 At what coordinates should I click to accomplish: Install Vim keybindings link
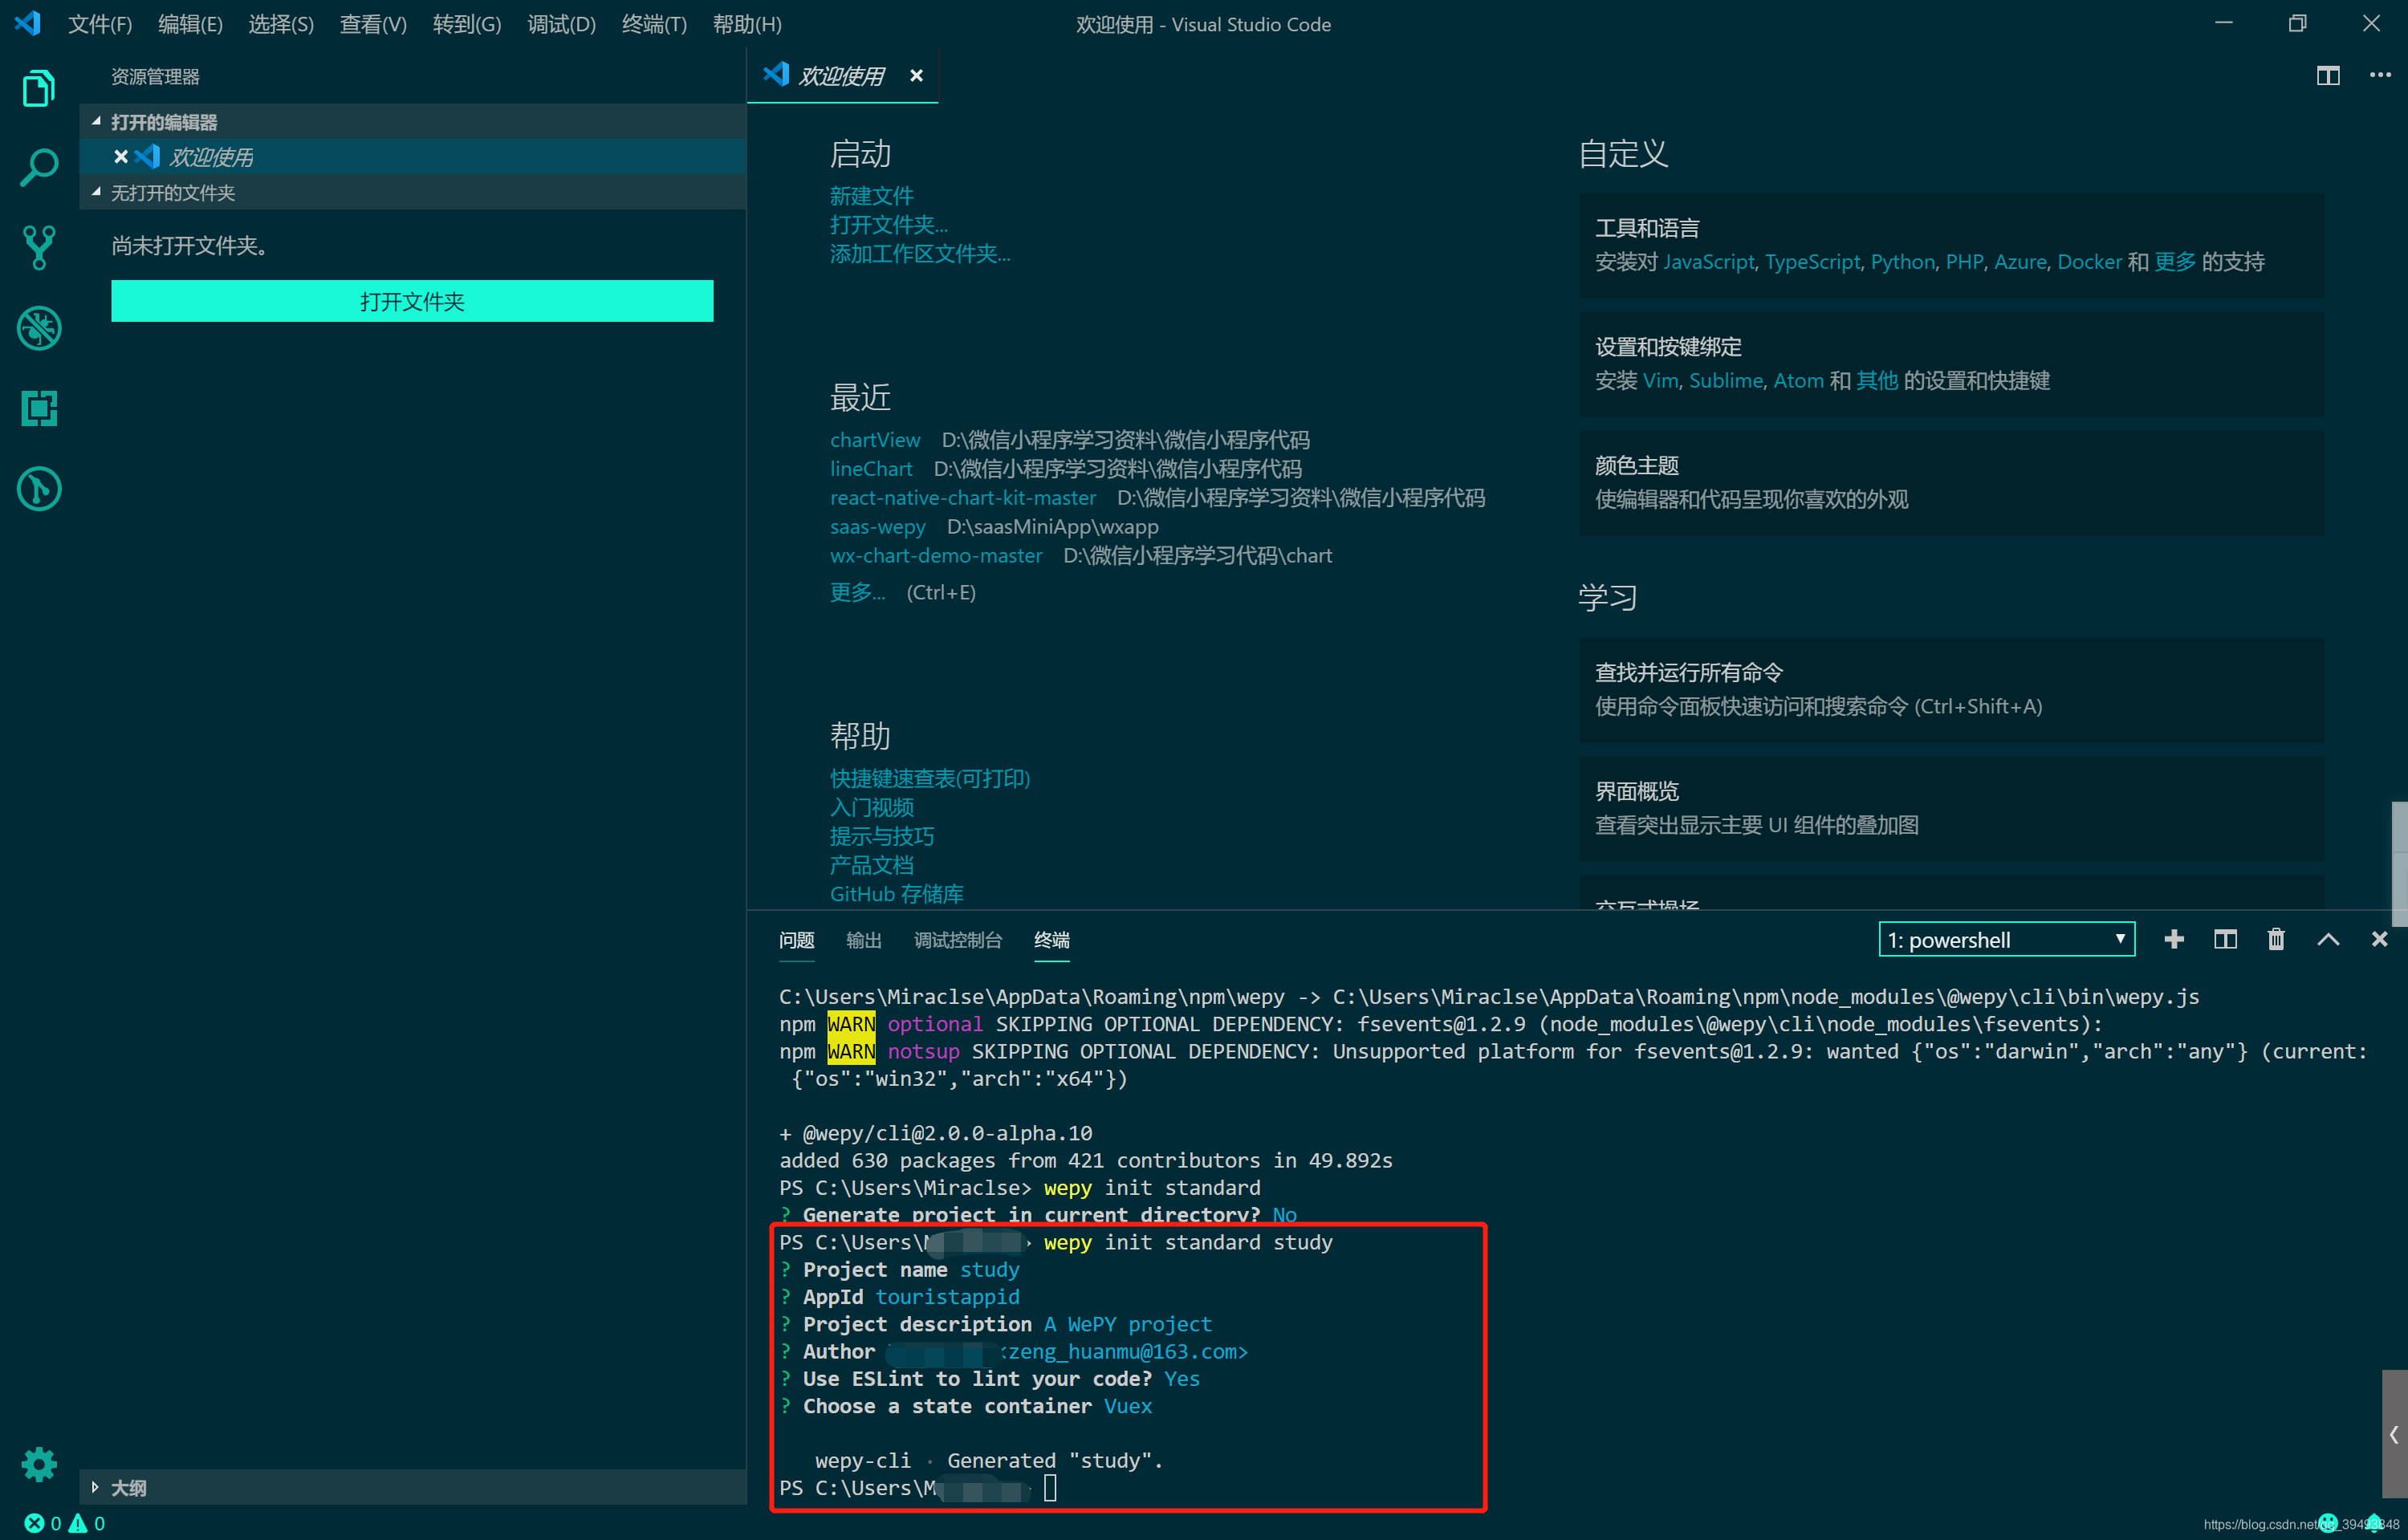1660,381
